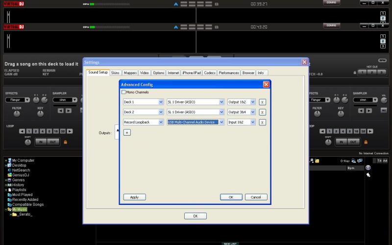Viewport: 392px width, 245px height.
Task: Click the right deck BPM button
Action: [382, 60]
